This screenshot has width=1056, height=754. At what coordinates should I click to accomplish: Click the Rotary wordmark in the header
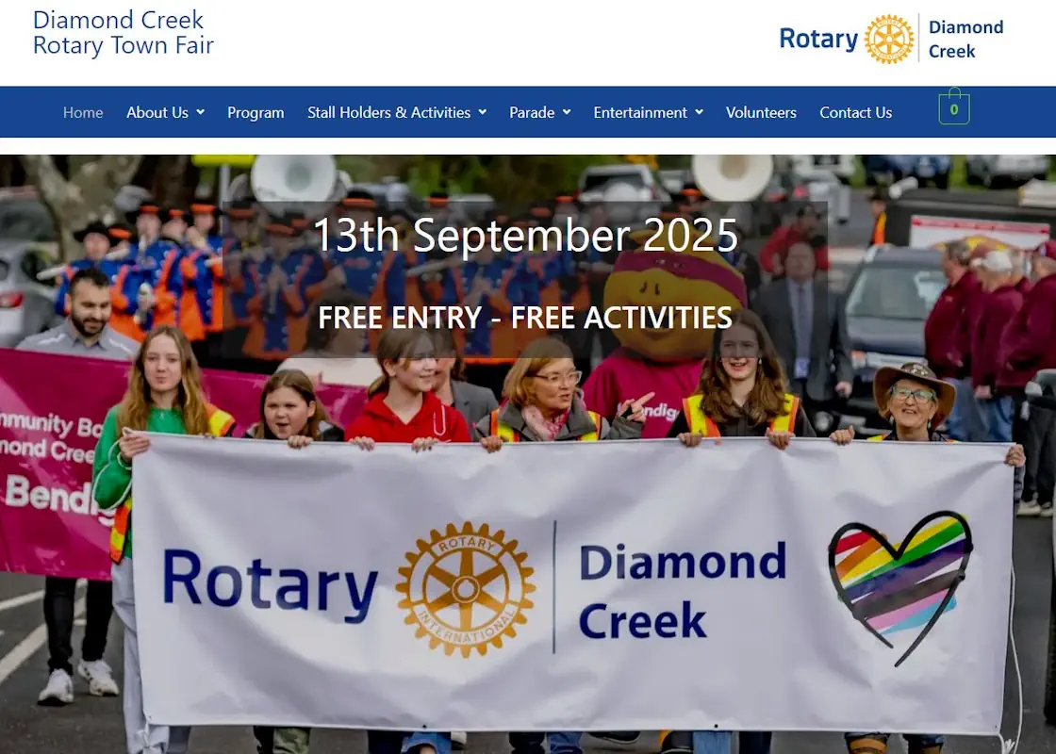[819, 39]
